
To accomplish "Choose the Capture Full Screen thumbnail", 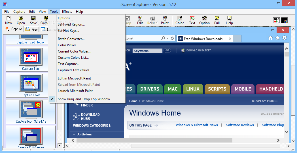I will (31, 137).
